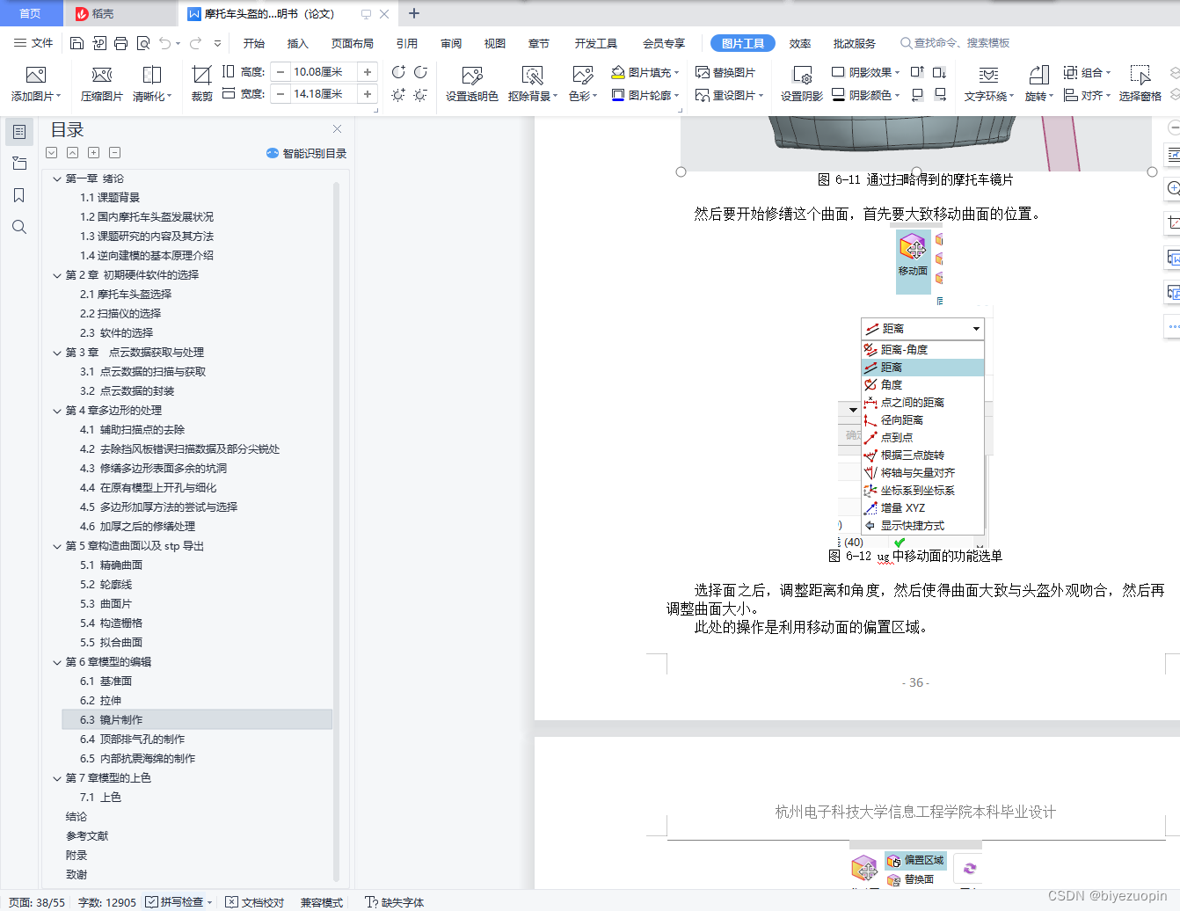Open the 组合 group dropdown
The width and height of the screenshot is (1180, 911).
click(x=1088, y=72)
